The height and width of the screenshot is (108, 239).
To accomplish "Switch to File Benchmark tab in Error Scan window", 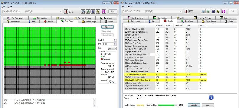I will (16, 18).
